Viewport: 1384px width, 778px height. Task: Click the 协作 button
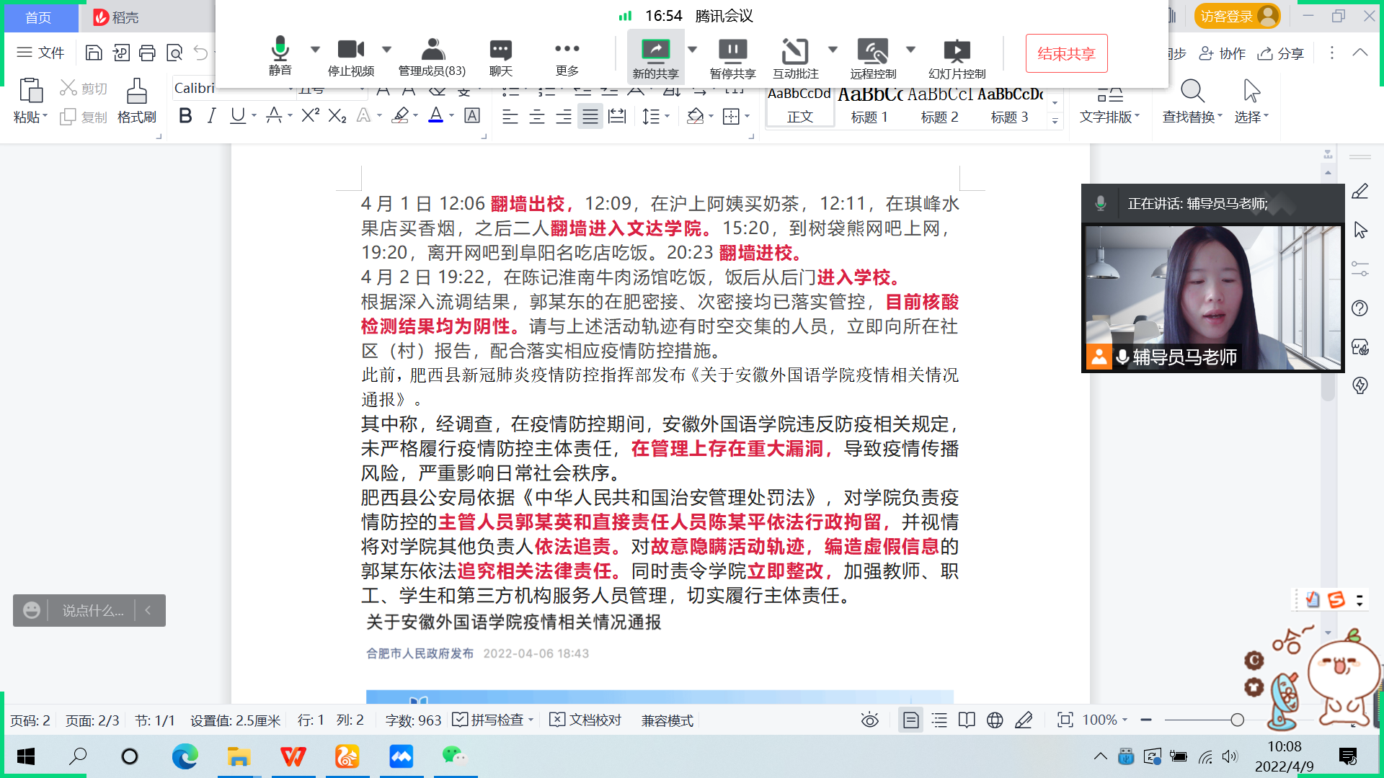coord(1222,53)
